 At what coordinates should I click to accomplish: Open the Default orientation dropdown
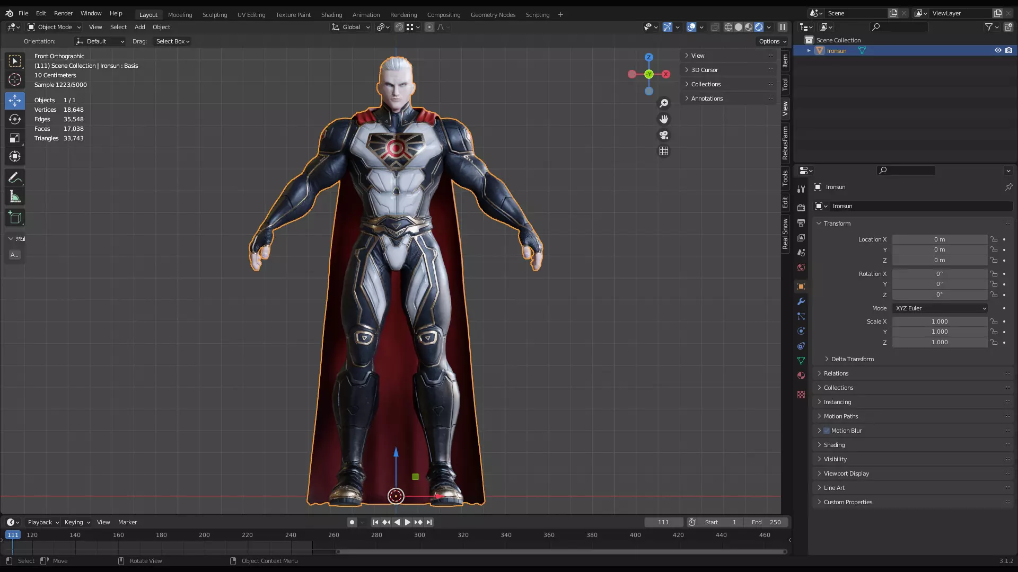click(100, 41)
